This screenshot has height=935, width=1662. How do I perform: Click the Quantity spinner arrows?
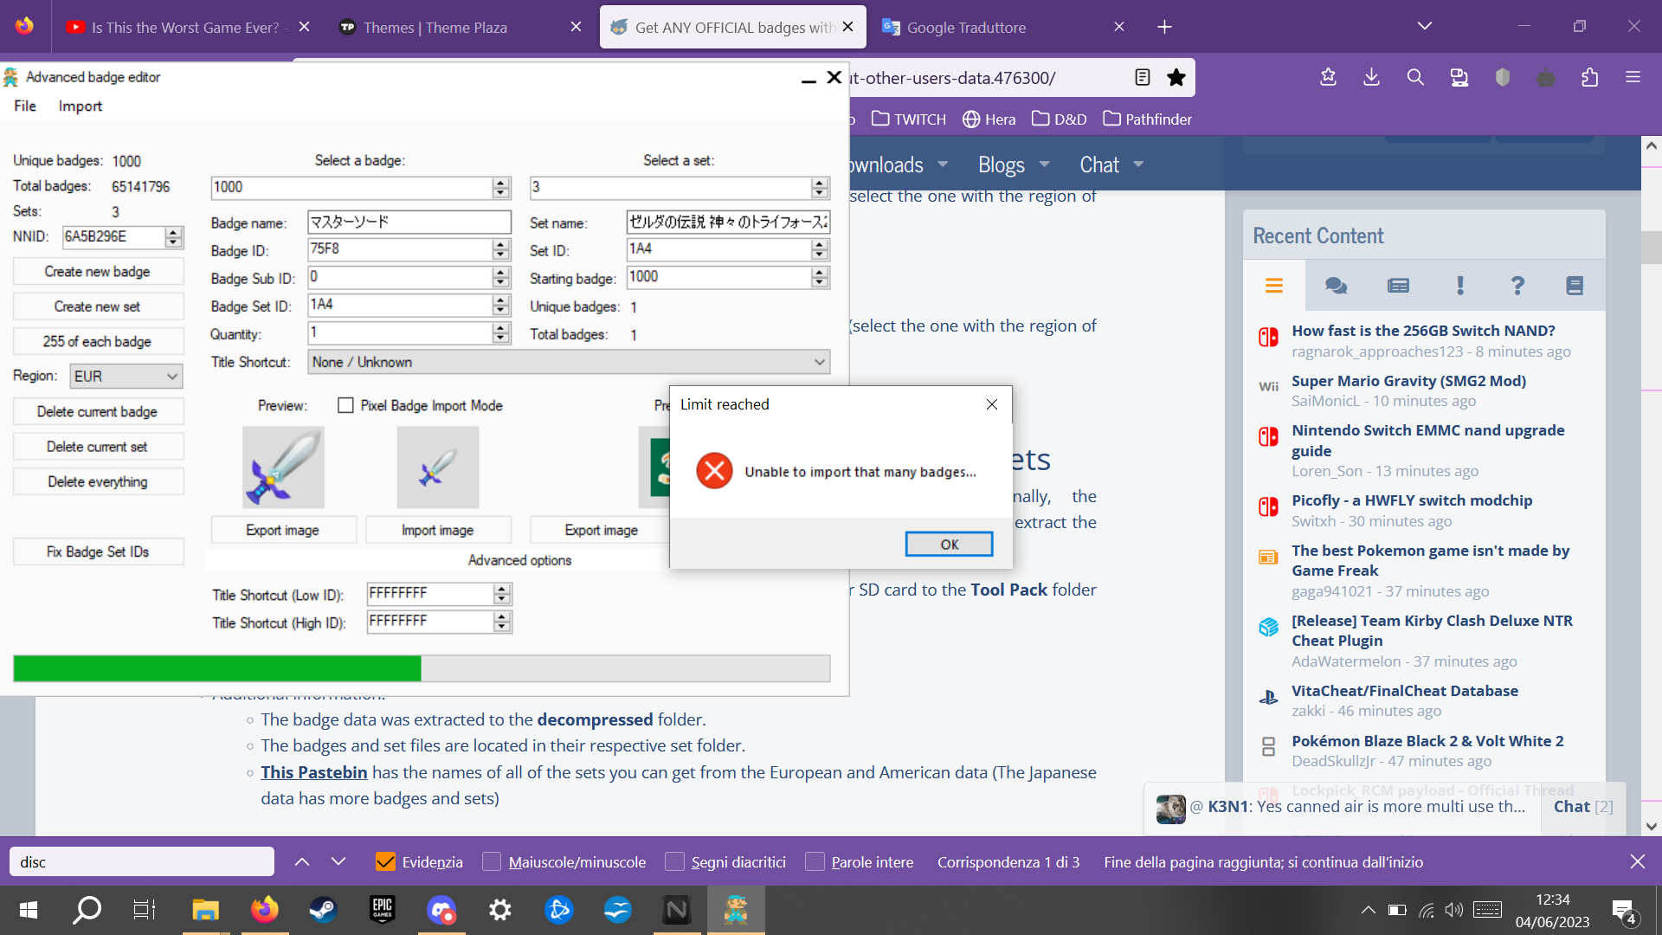pos(500,332)
